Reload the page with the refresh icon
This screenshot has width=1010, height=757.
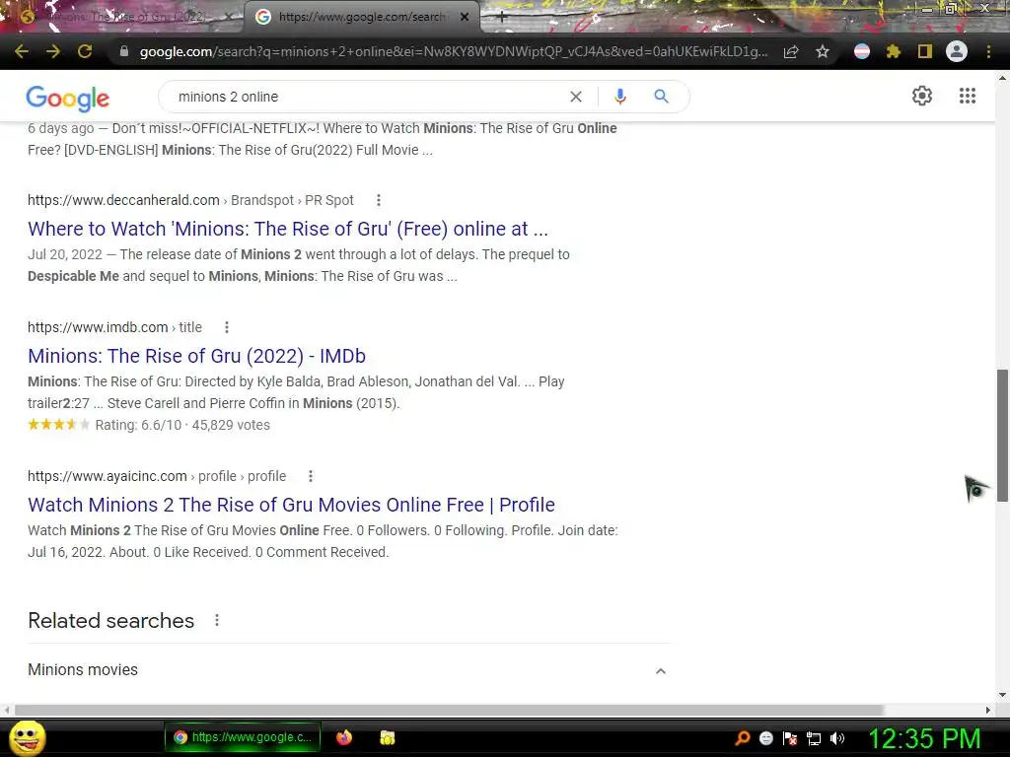click(85, 51)
